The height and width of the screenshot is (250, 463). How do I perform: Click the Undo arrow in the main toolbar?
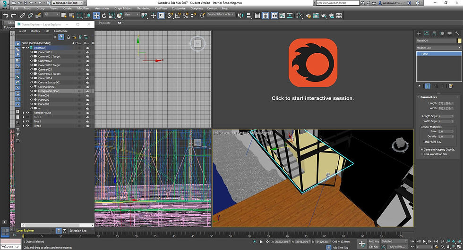click(5, 15)
